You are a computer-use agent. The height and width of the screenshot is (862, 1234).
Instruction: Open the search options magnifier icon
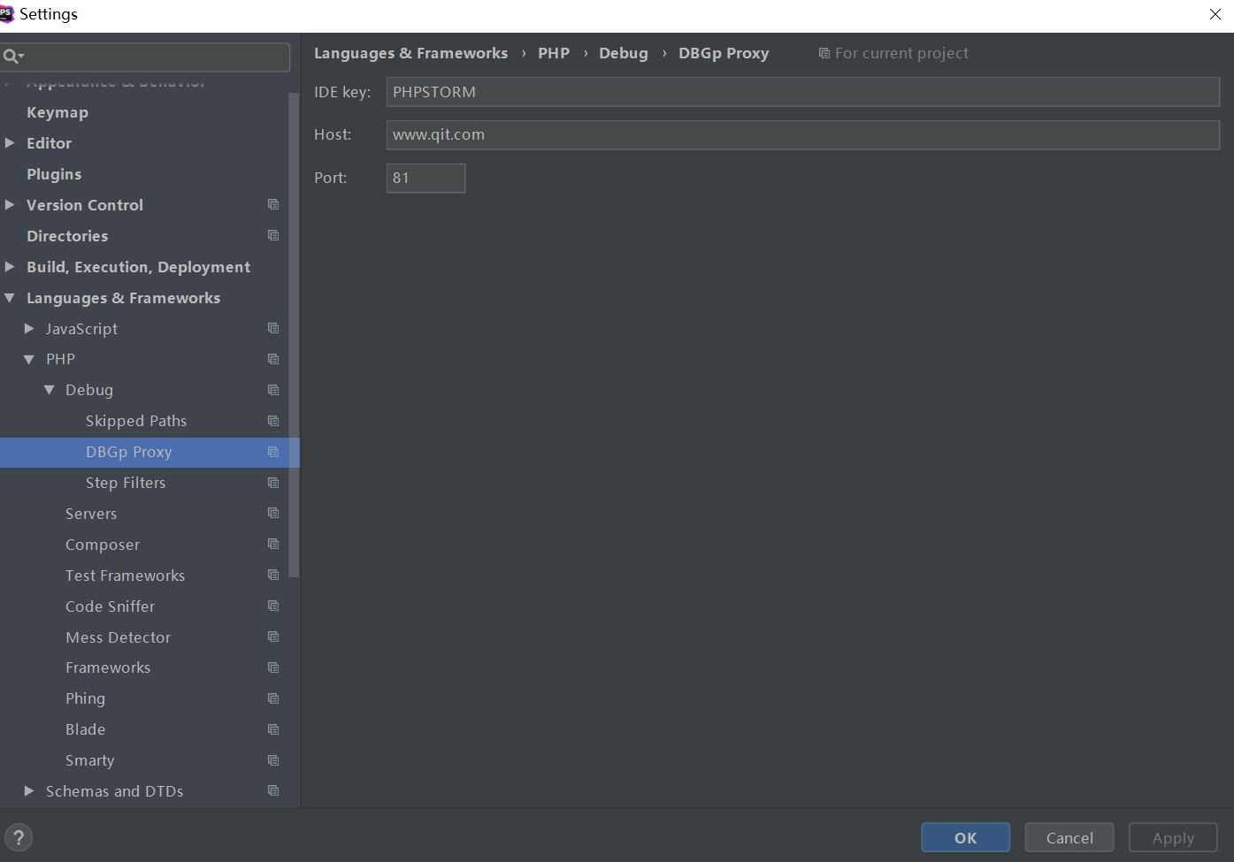point(13,56)
